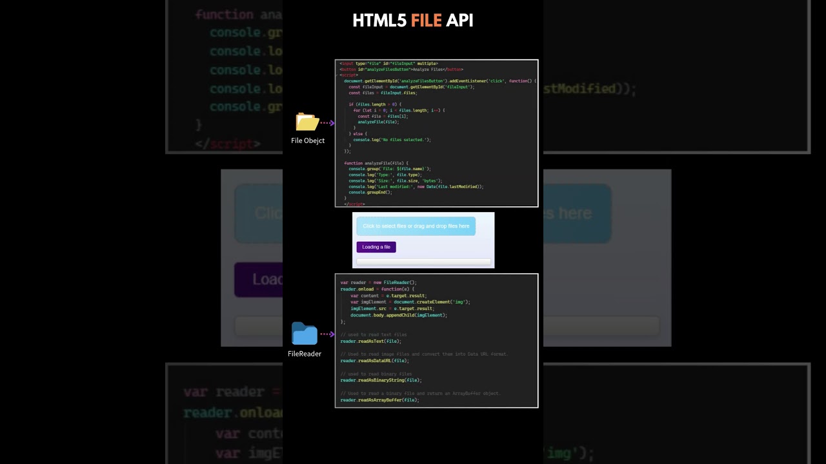
Task: Click the comment about converting images to Data URL
Action: click(x=424, y=354)
